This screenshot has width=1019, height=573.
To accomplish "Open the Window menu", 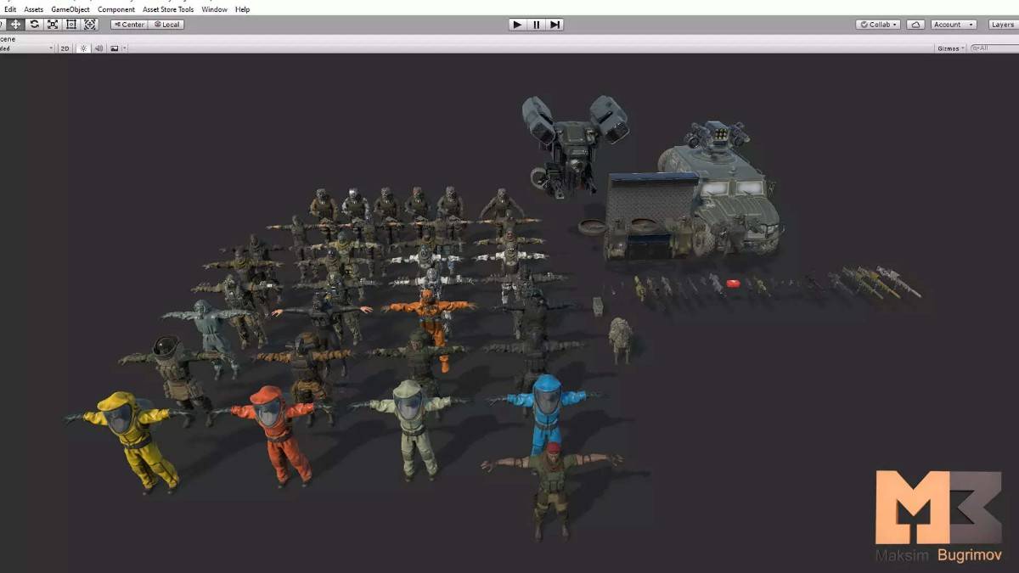I will coord(215,9).
